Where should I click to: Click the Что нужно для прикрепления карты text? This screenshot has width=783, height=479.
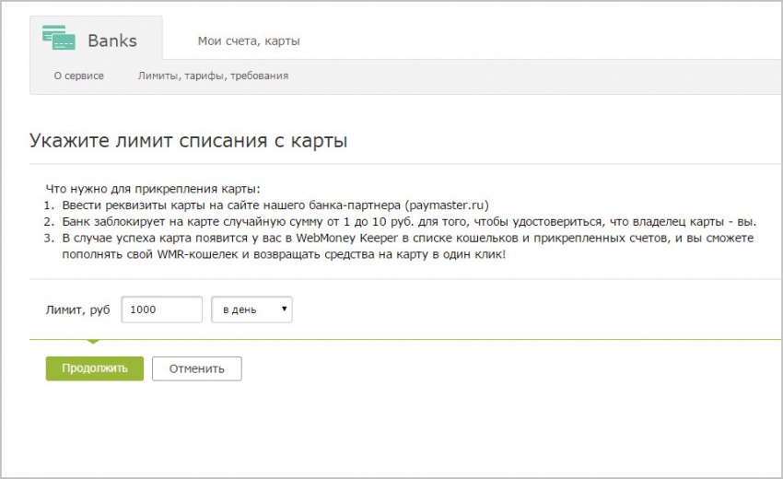point(153,189)
